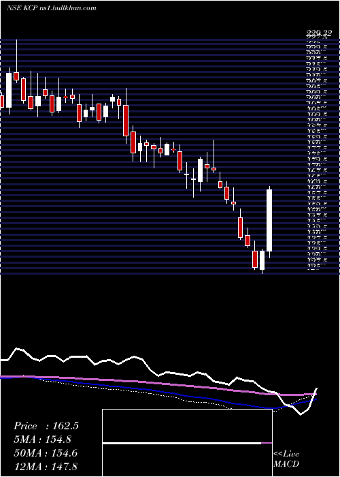Select the 'Price : 162.5' readout
The image size is (340, 477).
point(46,426)
